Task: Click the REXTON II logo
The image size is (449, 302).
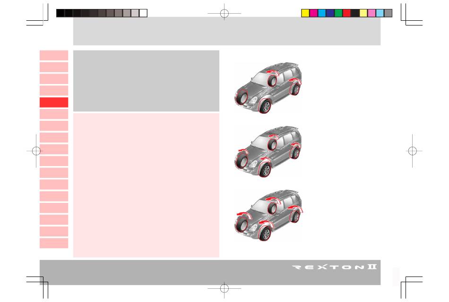Action: click(x=335, y=267)
